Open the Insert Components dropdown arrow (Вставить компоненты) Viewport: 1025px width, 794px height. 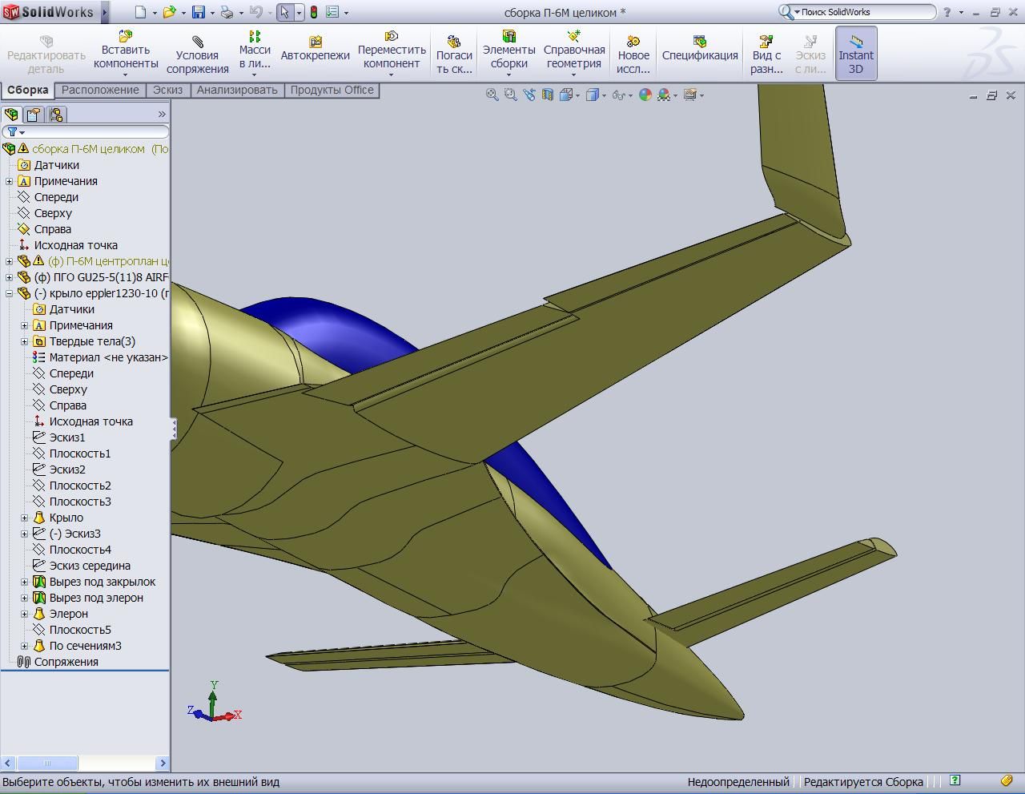pos(126,75)
